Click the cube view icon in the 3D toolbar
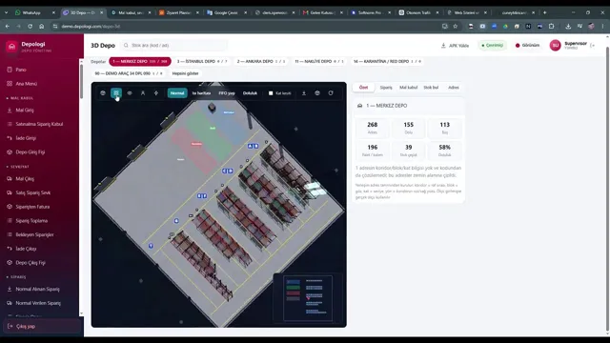 [103, 93]
